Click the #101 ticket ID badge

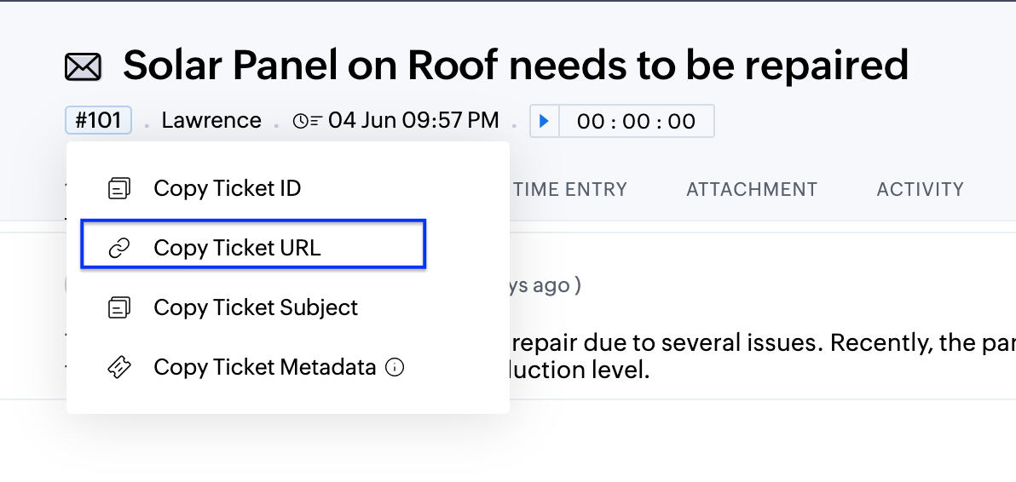click(x=98, y=121)
